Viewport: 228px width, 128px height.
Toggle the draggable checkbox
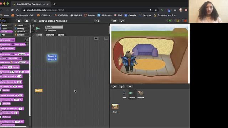[46, 30]
